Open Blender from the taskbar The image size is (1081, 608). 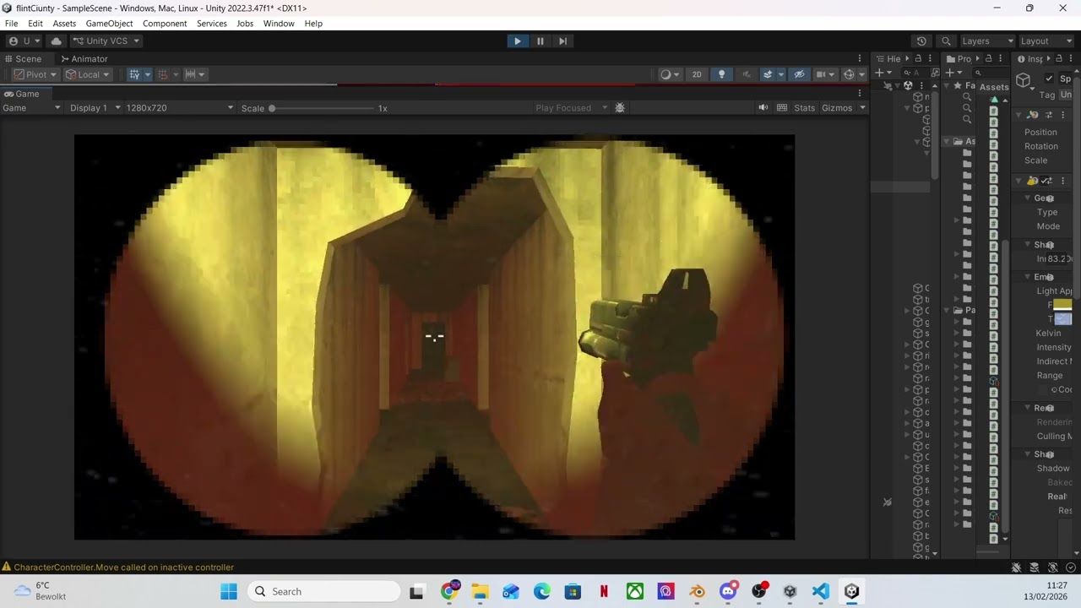tap(697, 592)
